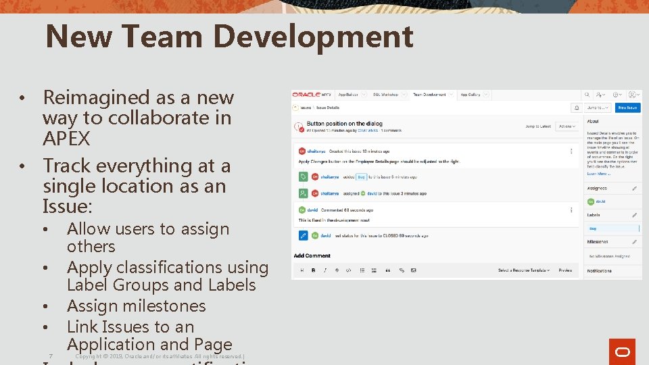Image resolution: width=649 pixels, height=365 pixels.
Task: Expand the App Gallery dropdown arrow
Action: click(x=486, y=95)
